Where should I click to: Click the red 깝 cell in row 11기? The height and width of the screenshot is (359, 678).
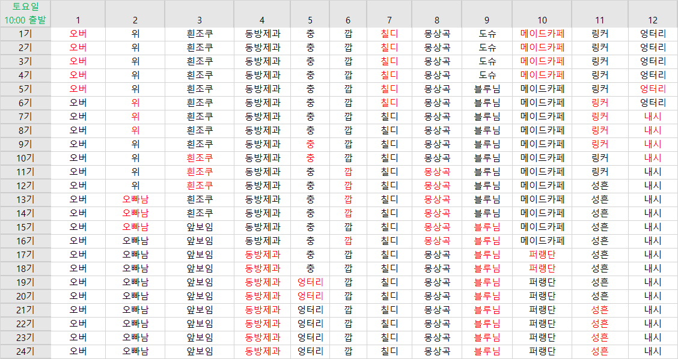point(348,172)
